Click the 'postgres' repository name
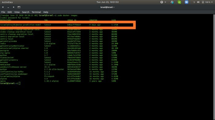This screenshot has height=120, width=215. pos(5,51)
